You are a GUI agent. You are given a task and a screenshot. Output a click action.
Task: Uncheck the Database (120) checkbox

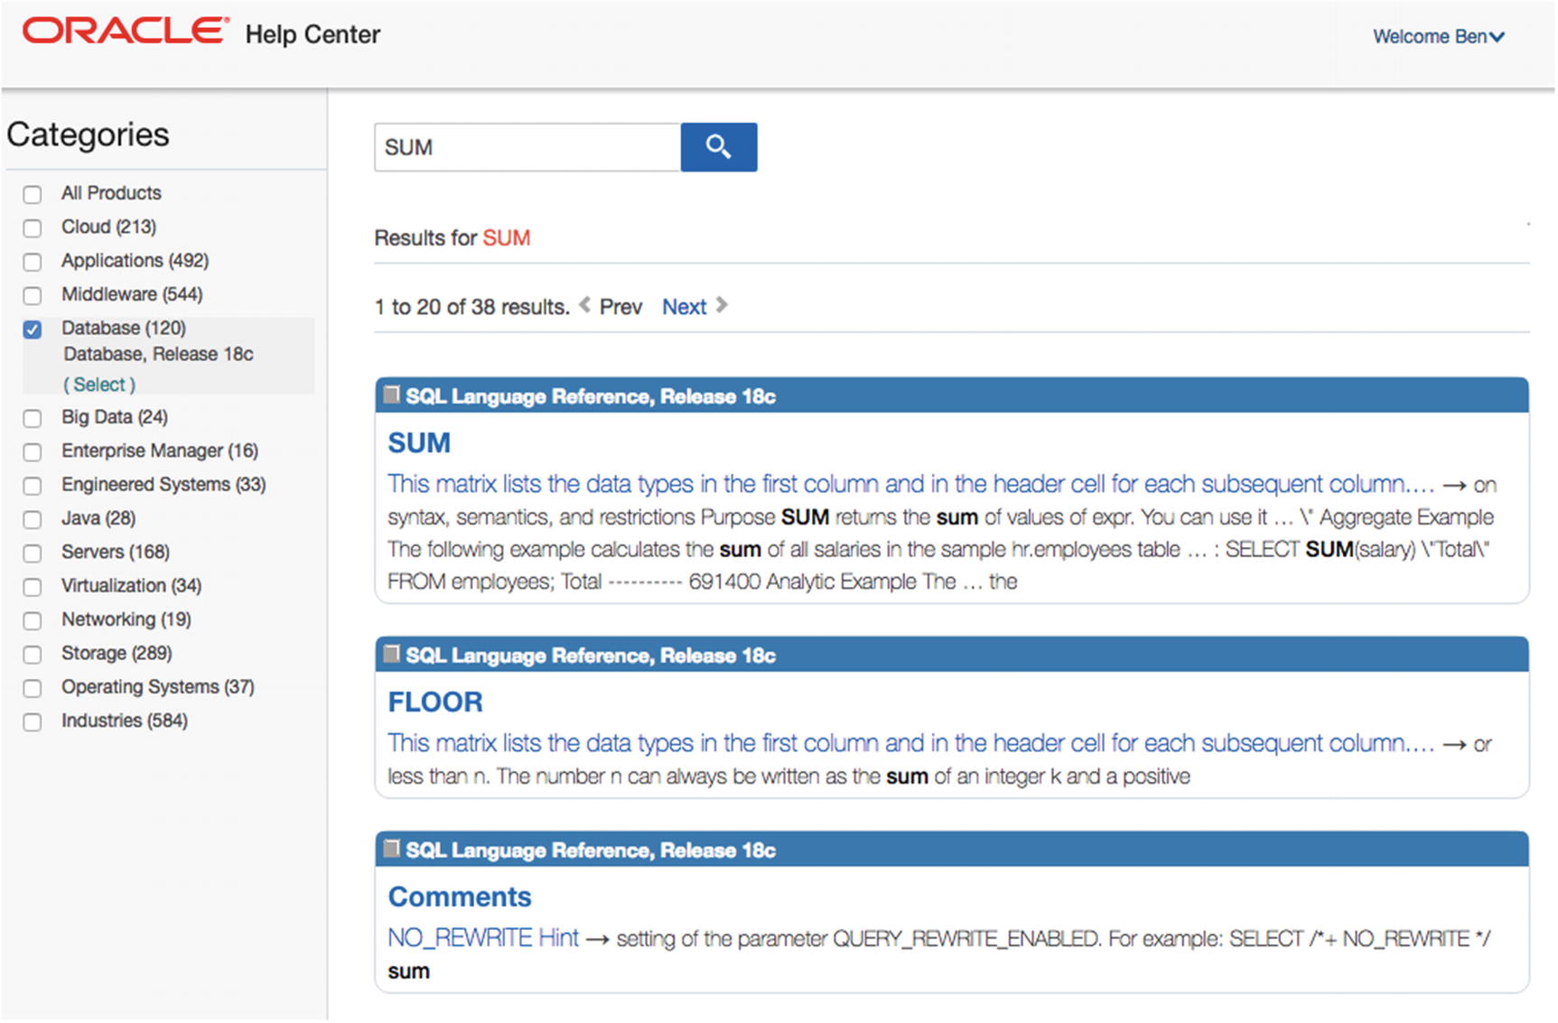(x=33, y=330)
